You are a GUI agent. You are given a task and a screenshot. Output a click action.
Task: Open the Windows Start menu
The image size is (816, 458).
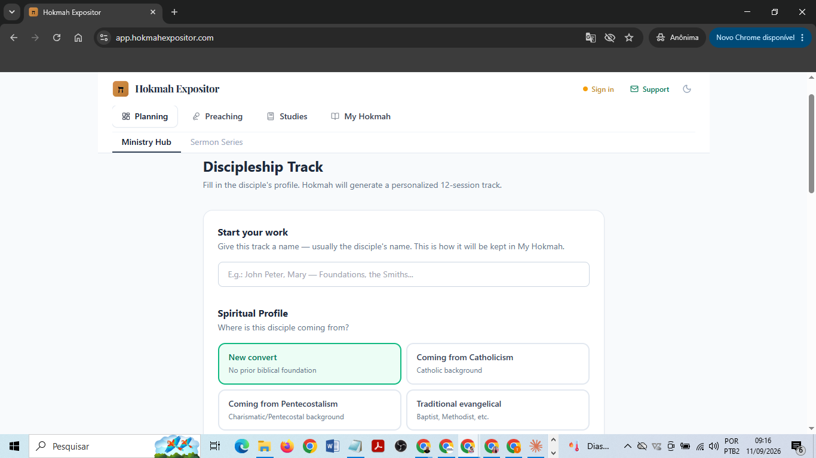pyautogui.click(x=14, y=446)
